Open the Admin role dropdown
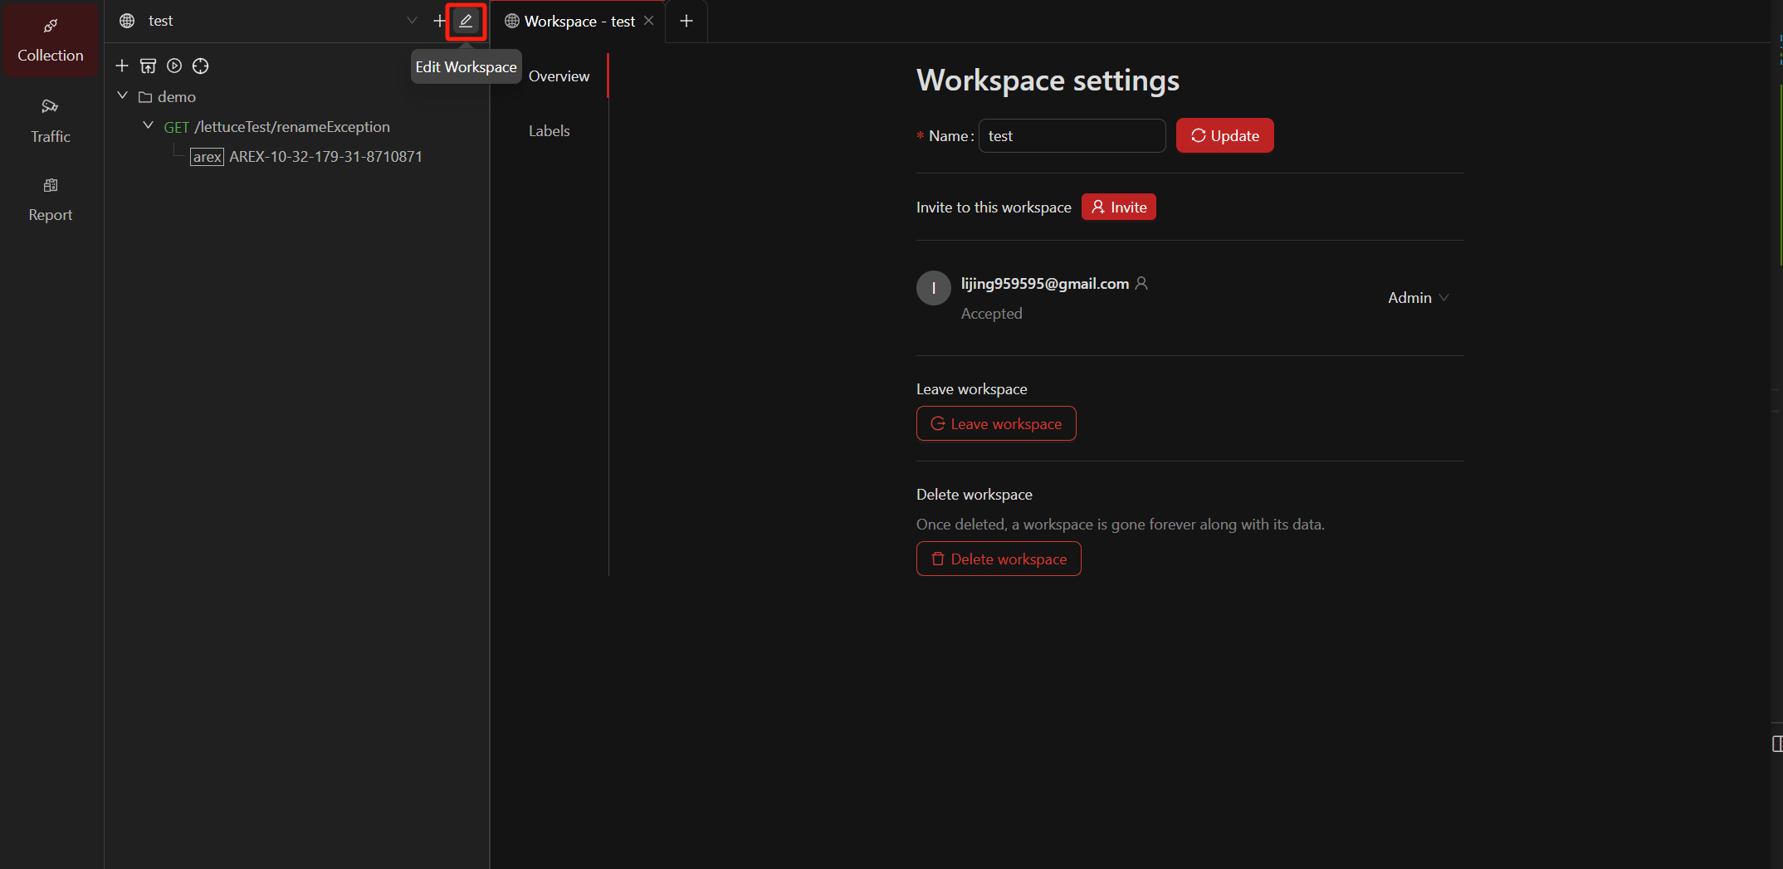The image size is (1783, 869). coord(1418,298)
